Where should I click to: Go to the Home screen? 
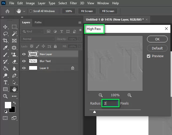[x=7, y=11]
